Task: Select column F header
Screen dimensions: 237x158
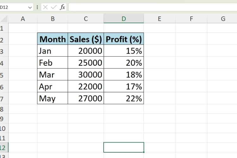Action: coord(191,19)
